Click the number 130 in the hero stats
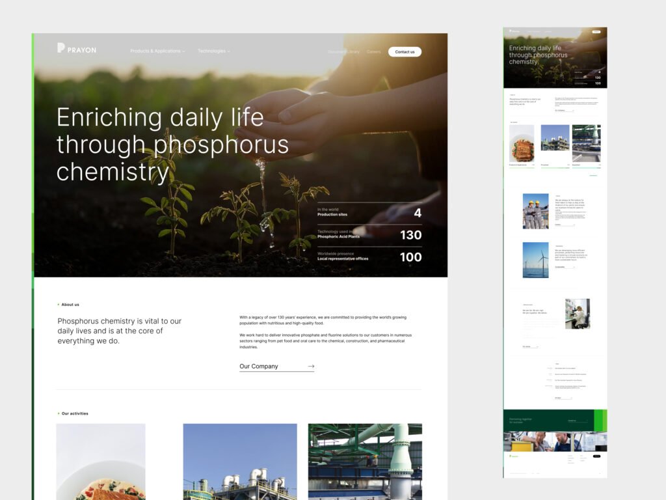666x500 pixels. click(411, 235)
